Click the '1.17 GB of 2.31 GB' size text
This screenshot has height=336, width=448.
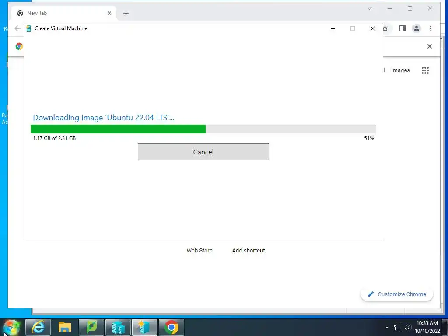click(54, 138)
